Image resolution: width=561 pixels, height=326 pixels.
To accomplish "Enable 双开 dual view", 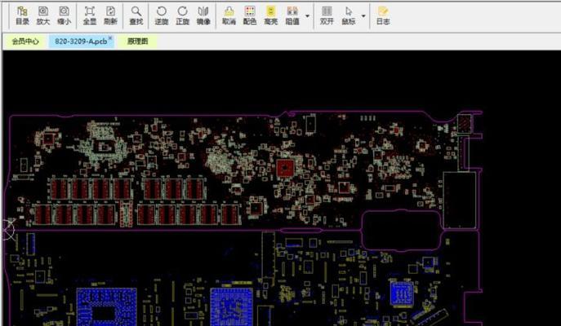I will click(327, 15).
